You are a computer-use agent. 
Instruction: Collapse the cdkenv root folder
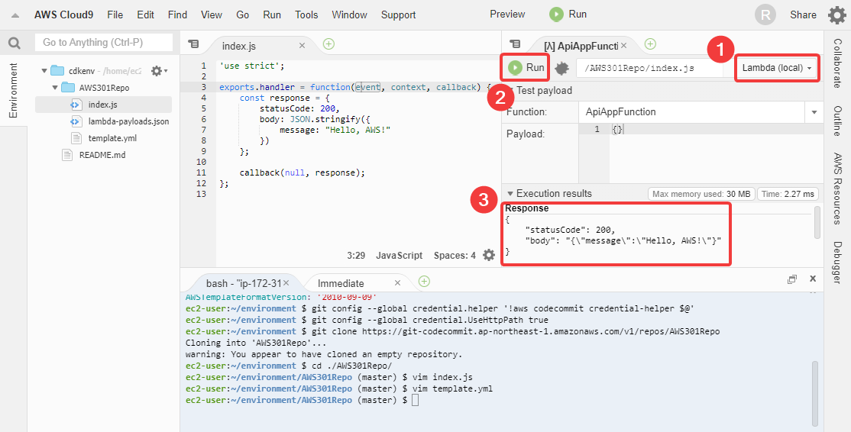point(44,71)
